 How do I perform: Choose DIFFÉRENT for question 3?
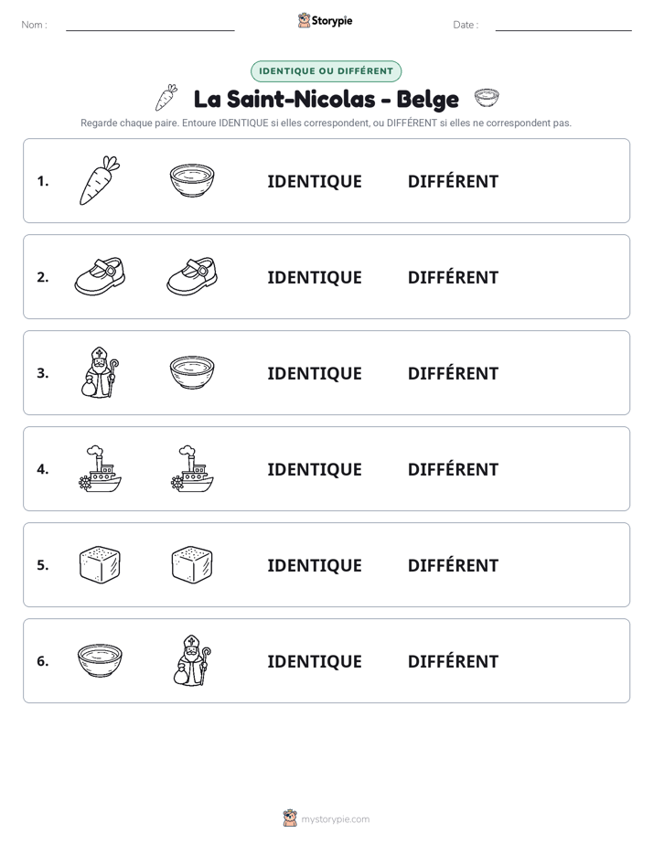(453, 373)
